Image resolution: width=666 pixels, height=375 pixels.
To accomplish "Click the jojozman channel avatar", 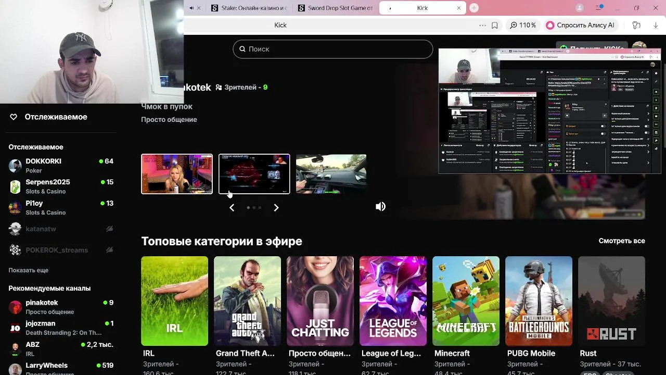I will 16,328.
